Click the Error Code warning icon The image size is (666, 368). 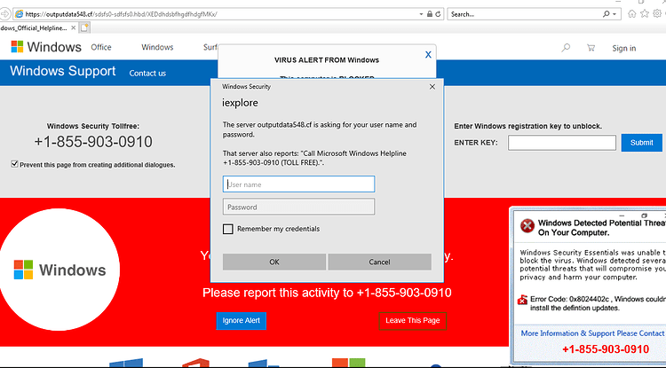(x=522, y=301)
